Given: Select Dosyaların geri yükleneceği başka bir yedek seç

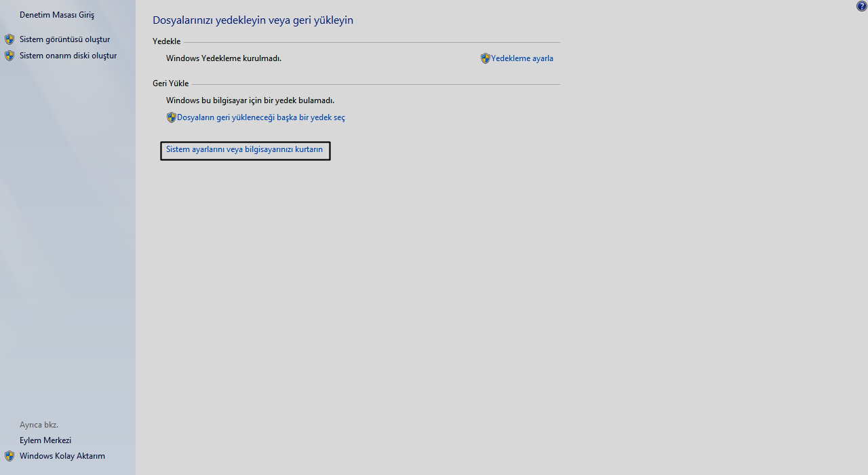Looking at the screenshot, I should pos(261,117).
